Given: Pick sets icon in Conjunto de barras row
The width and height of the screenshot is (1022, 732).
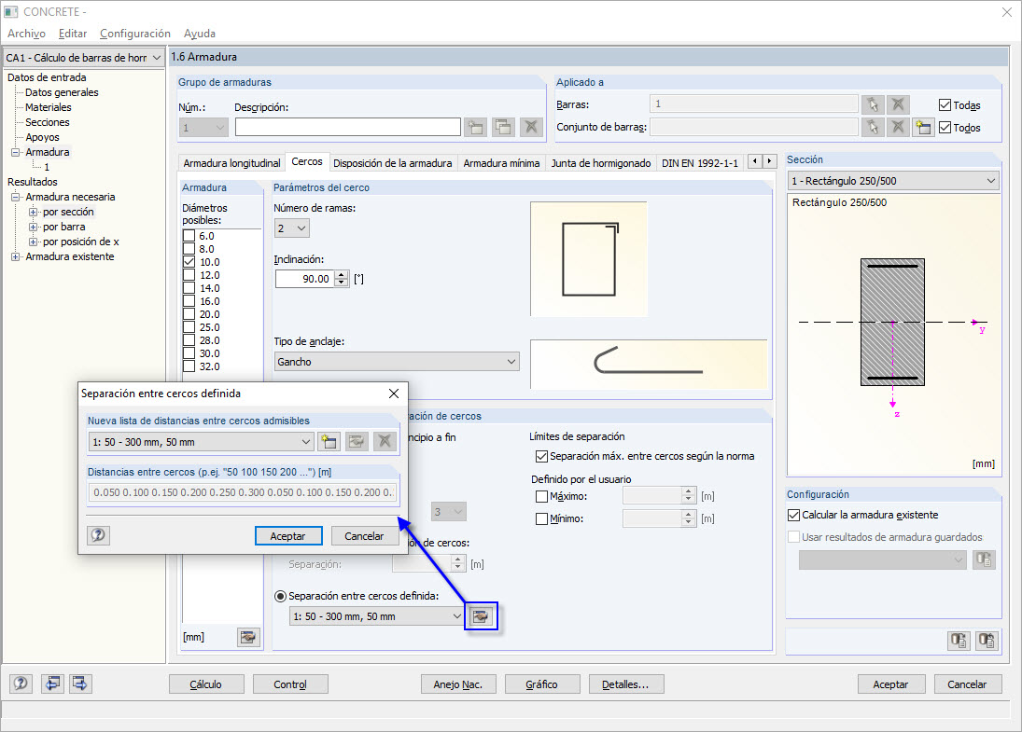Looking at the screenshot, I should 873,127.
